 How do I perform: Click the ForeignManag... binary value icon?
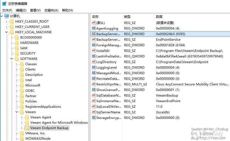click(x=94, y=45)
